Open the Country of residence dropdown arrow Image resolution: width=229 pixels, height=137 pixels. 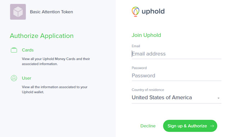(x=219, y=98)
